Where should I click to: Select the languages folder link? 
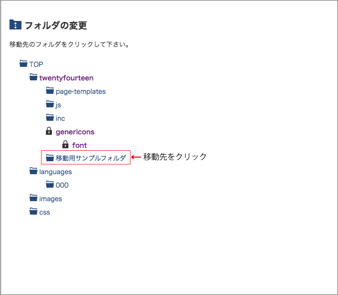click(x=55, y=172)
